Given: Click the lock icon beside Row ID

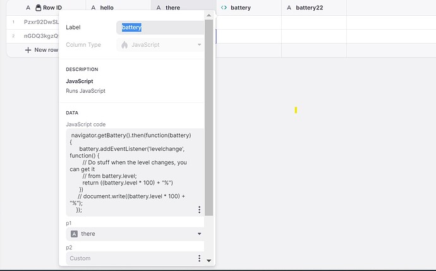Looking at the screenshot, I should pos(39,8).
